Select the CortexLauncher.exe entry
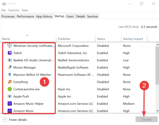 pos(27,89)
